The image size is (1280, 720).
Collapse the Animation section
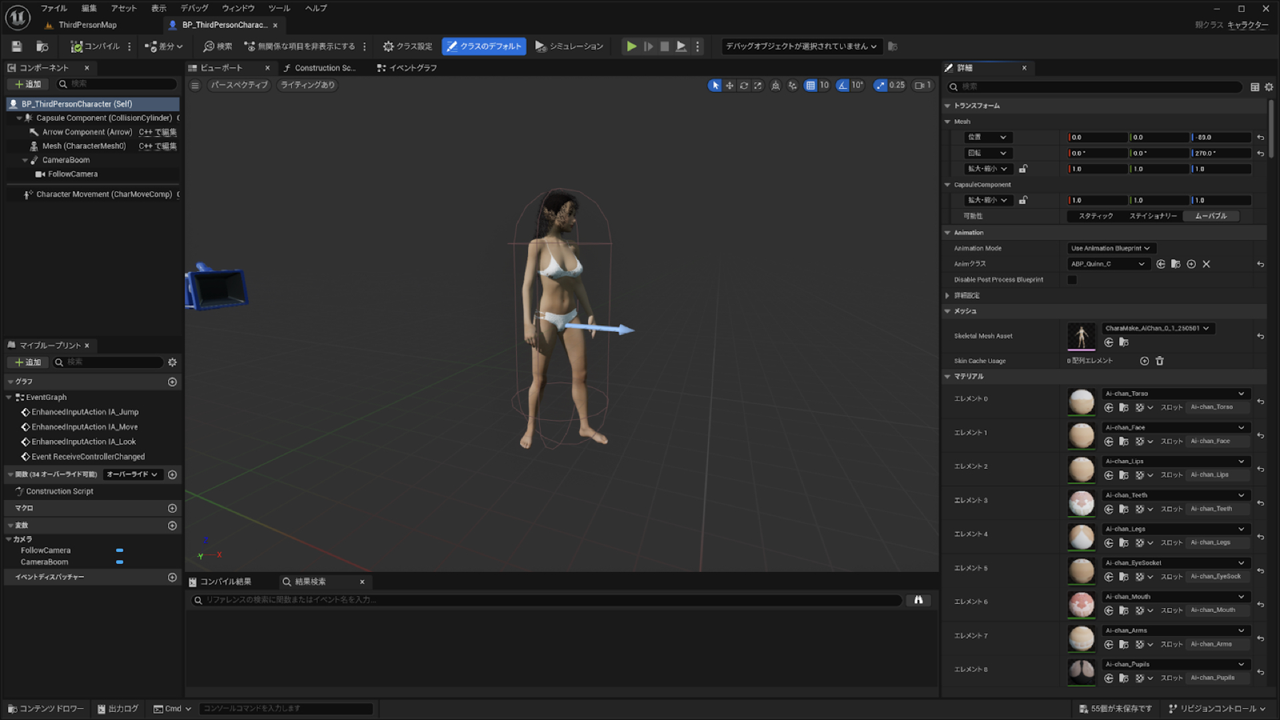(947, 233)
